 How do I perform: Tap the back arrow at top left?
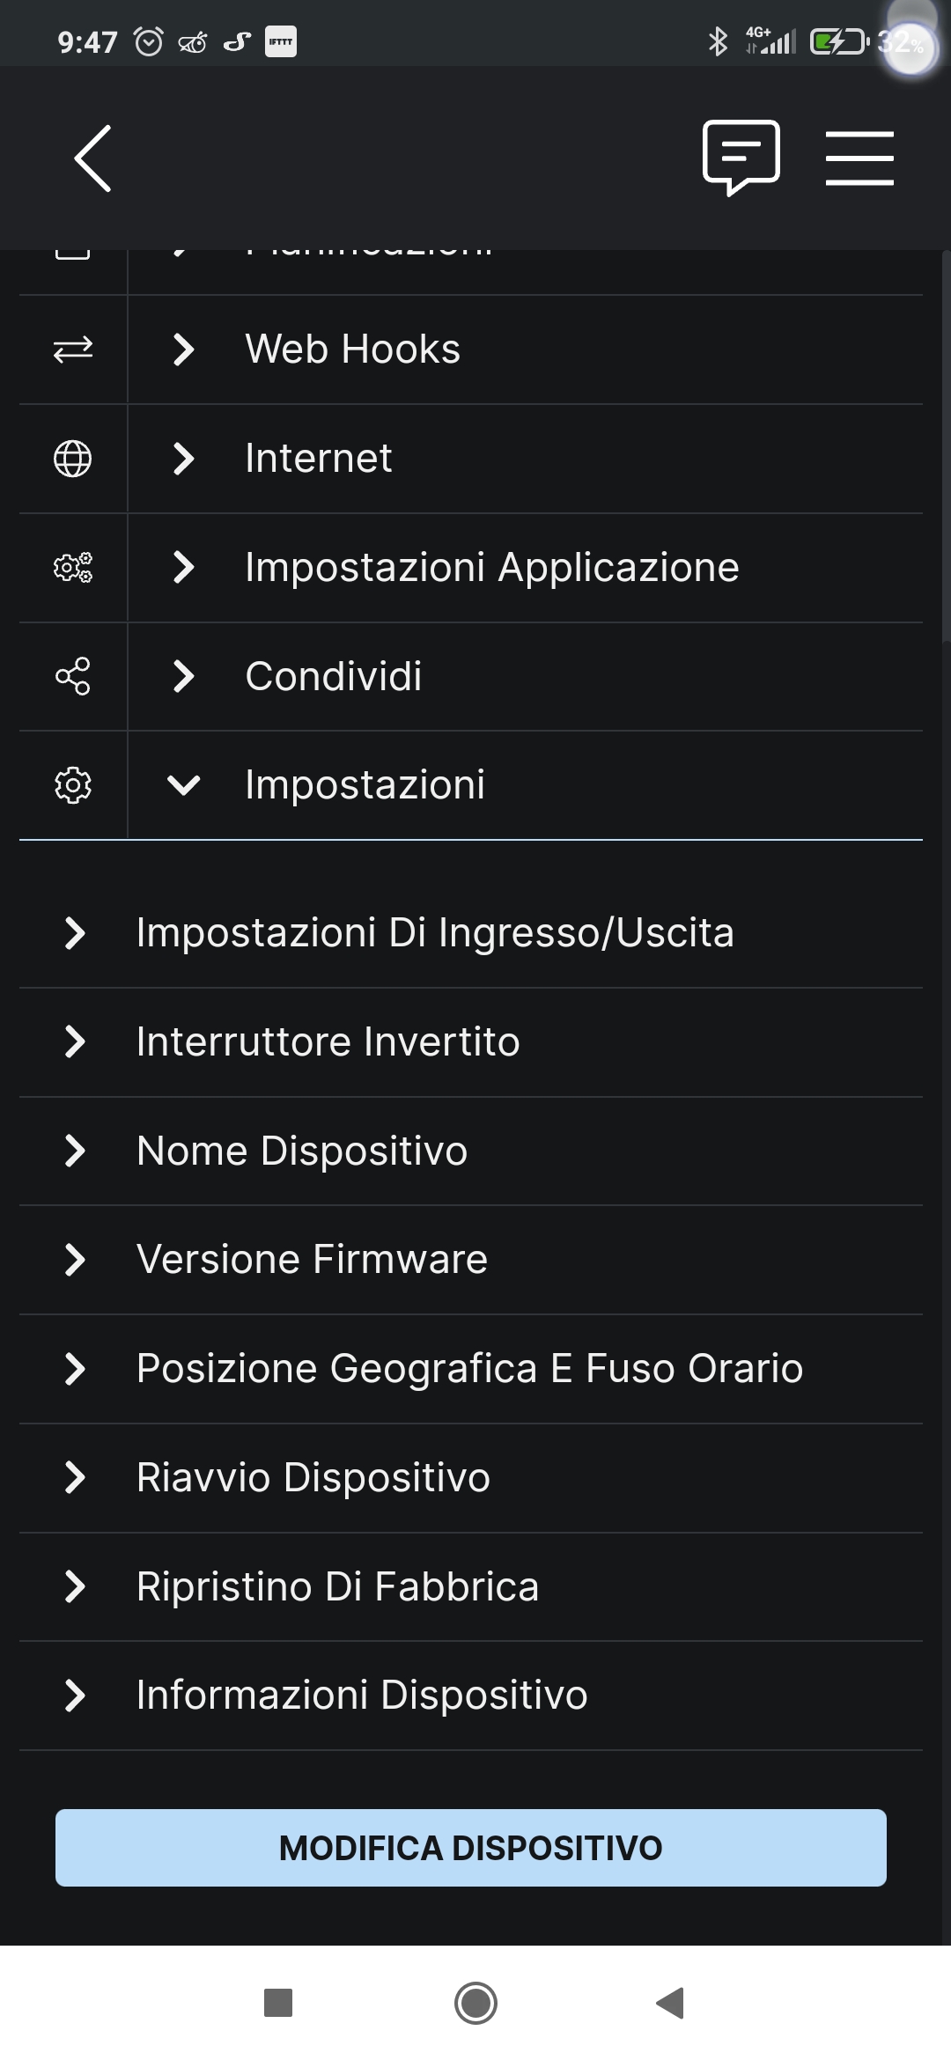[x=91, y=158]
